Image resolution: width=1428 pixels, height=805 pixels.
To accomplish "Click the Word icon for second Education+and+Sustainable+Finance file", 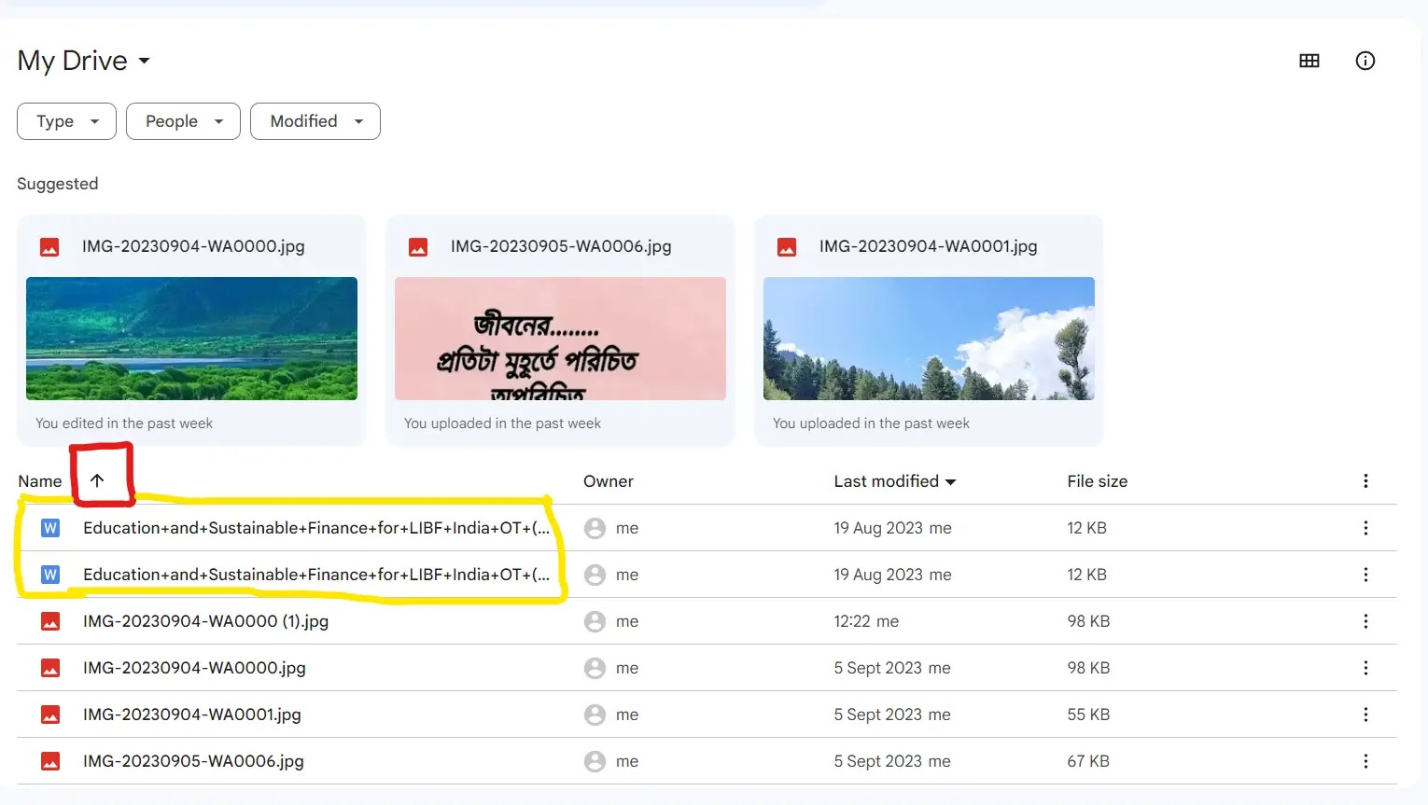I will tap(49, 574).
